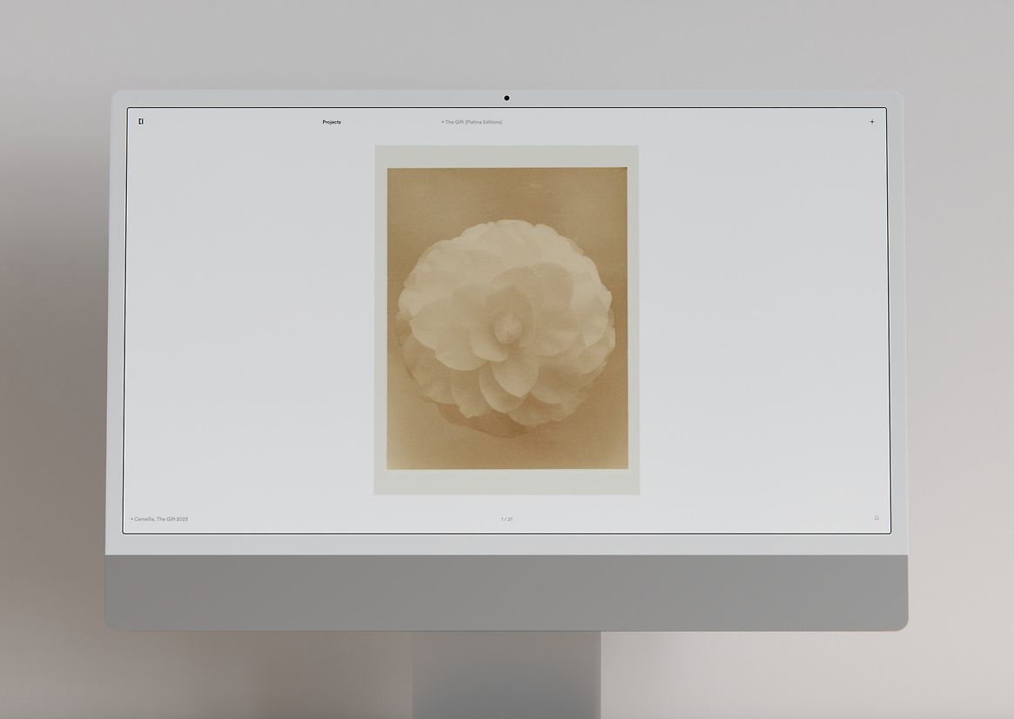Select the Camellia, The Gift 2023 caption

tap(160, 519)
